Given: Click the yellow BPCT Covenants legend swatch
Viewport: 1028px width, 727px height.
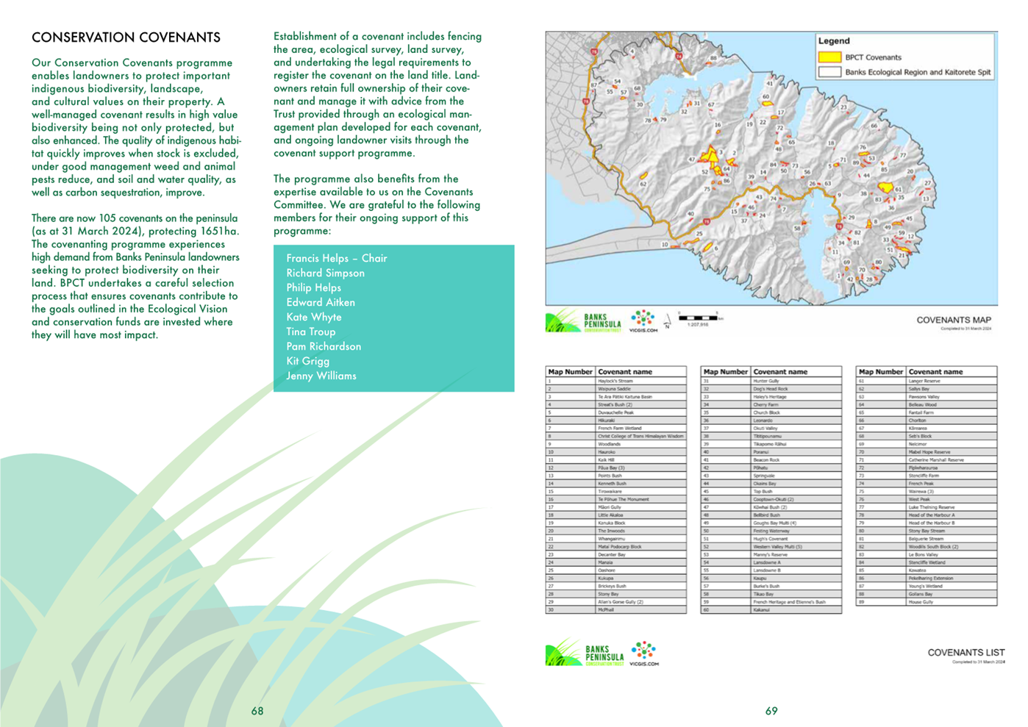Looking at the screenshot, I should pyautogui.click(x=829, y=57).
